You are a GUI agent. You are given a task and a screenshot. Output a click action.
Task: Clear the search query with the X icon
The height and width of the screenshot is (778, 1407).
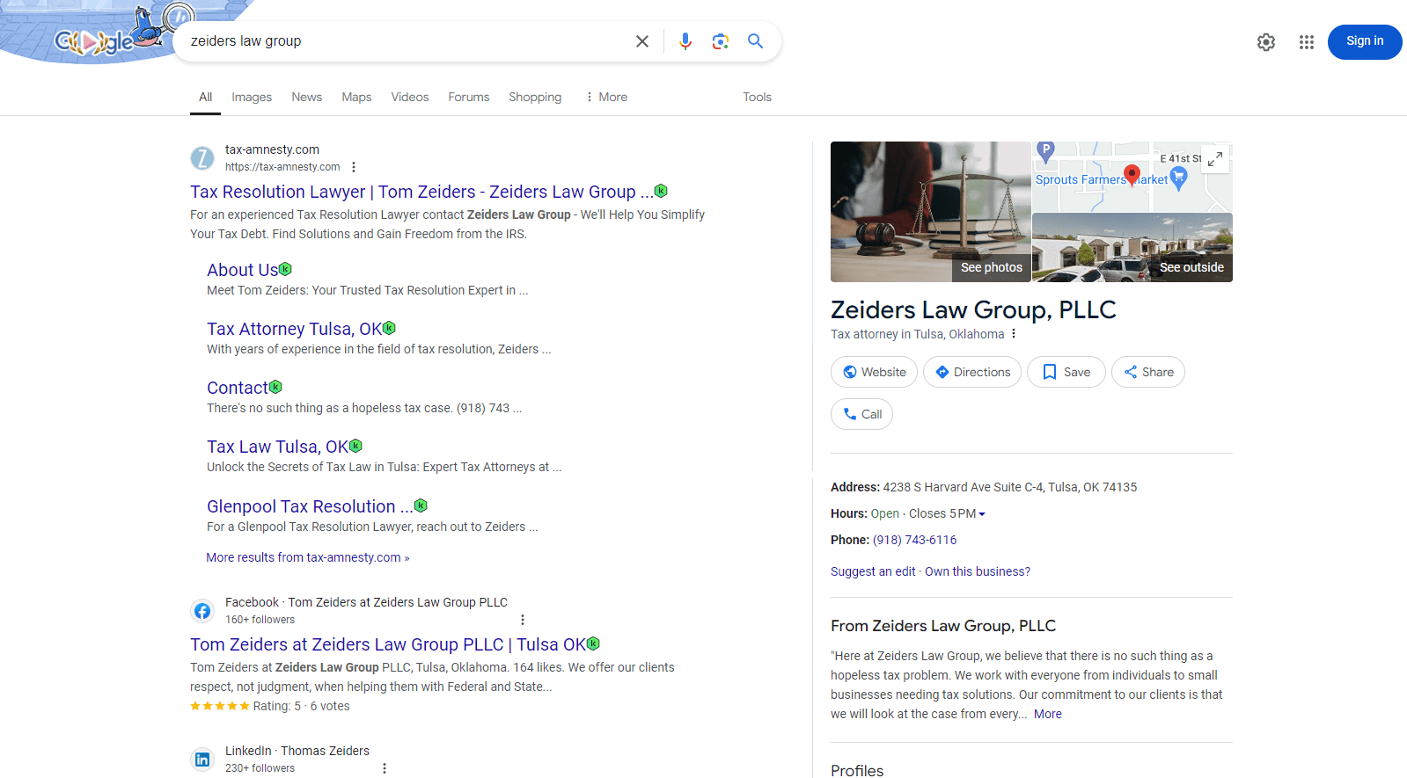[642, 41]
